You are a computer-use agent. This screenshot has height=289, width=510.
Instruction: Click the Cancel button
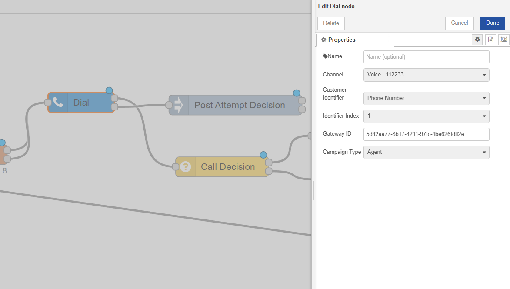coord(459,23)
